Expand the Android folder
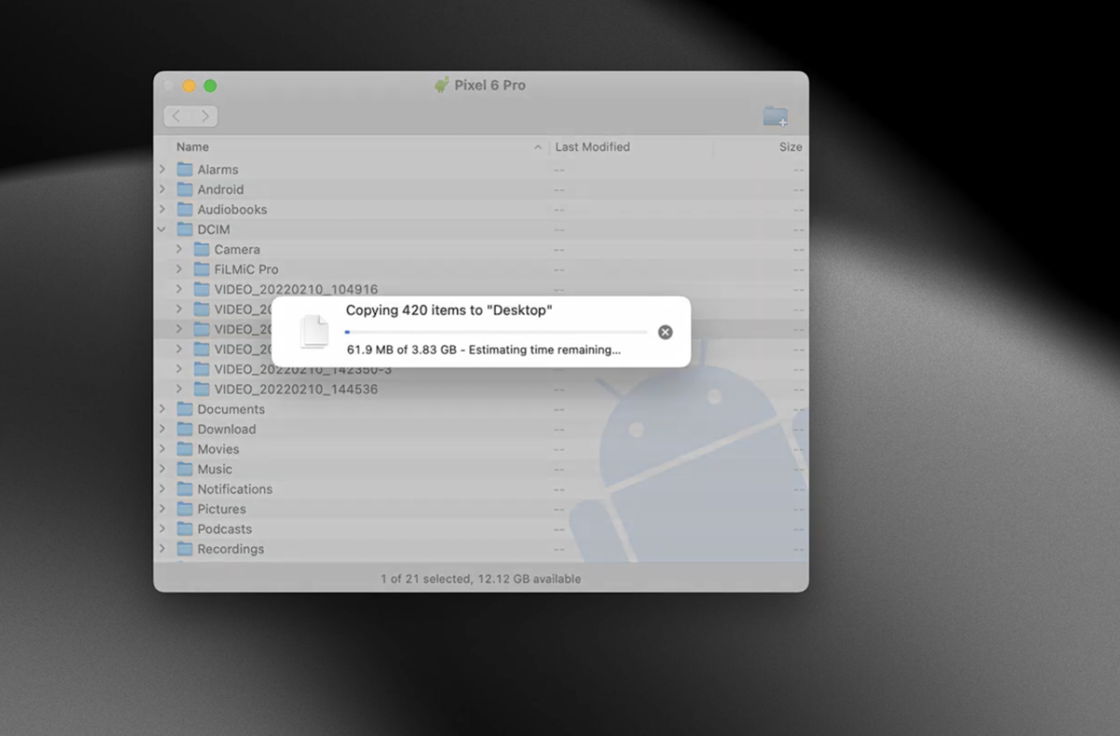Image resolution: width=1120 pixels, height=736 pixels. click(x=162, y=189)
